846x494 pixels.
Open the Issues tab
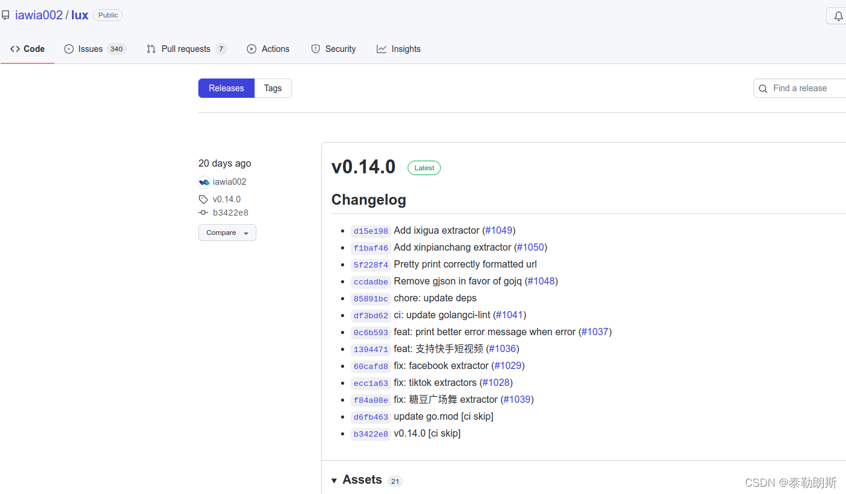(x=95, y=49)
